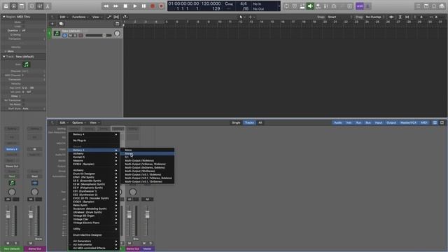The height and width of the screenshot is (252, 448).
Task: Expand the More section in inspector
Action: tap(9, 51)
